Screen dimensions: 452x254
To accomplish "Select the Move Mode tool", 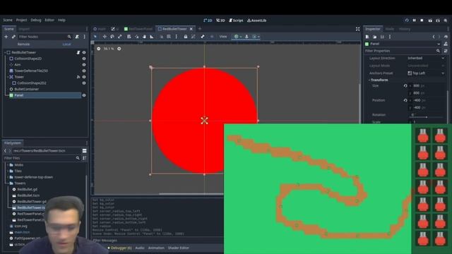I will (105, 37).
